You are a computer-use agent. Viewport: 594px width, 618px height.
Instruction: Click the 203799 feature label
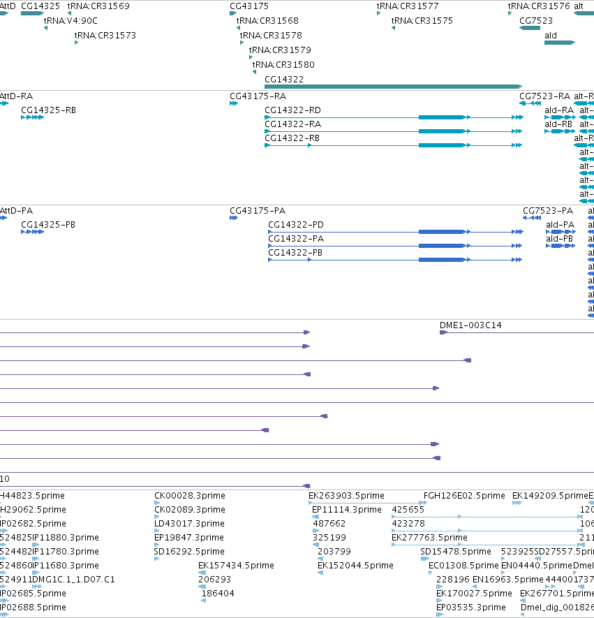(334, 552)
